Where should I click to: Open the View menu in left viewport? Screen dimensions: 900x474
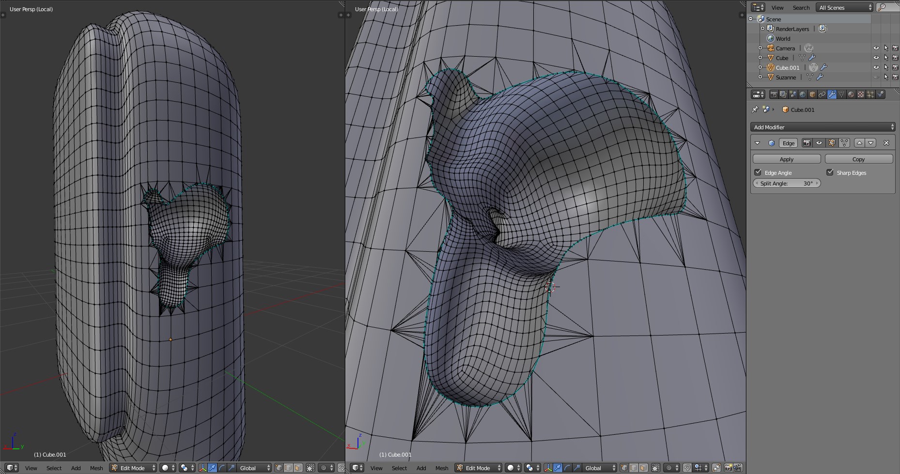[31, 468]
